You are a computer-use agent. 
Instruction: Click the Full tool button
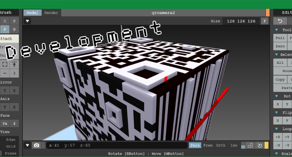pyautogui.click(x=280, y=38)
